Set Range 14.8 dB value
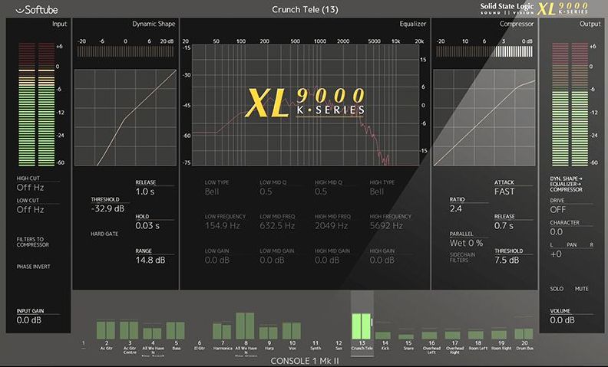This screenshot has width=608, height=367. (x=150, y=261)
